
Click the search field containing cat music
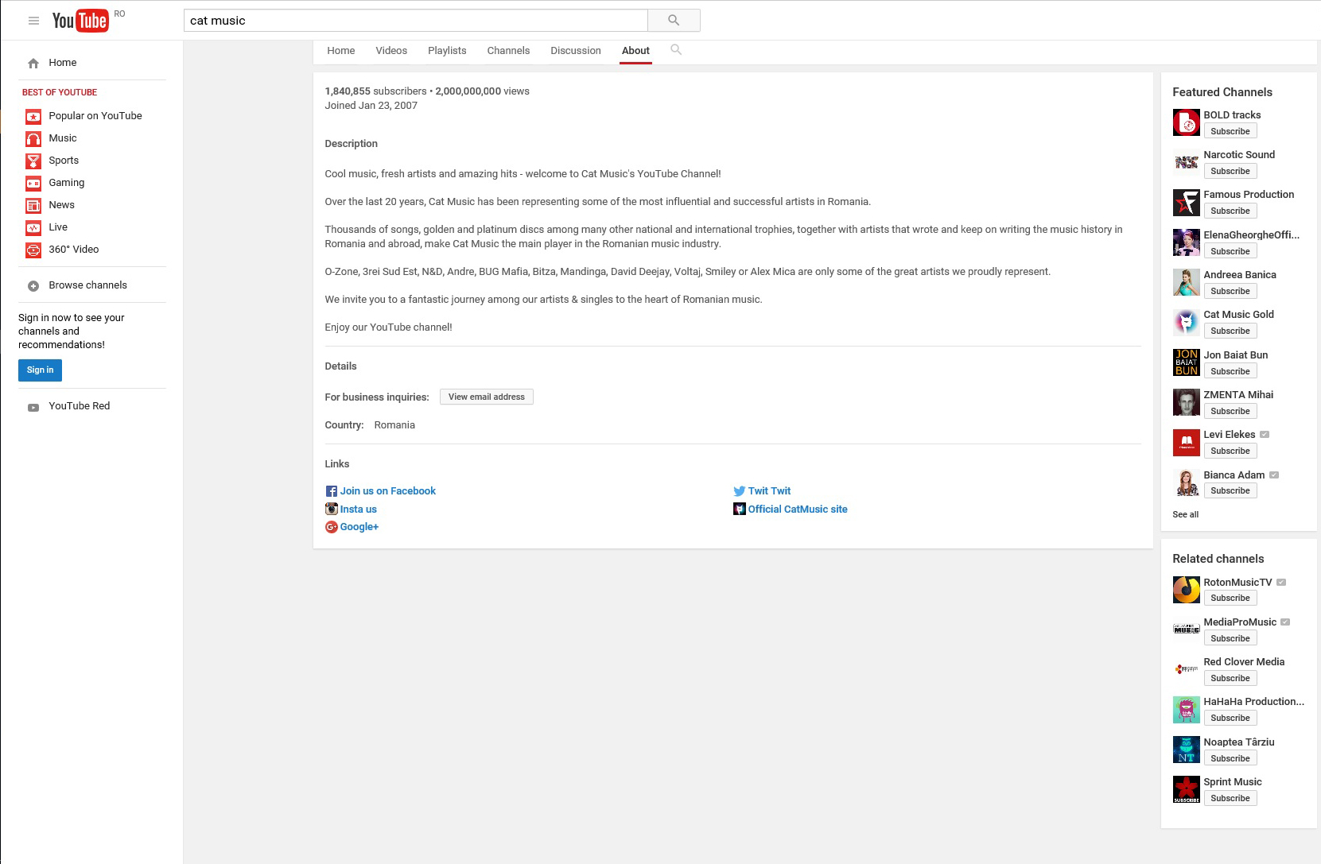point(416,21)
